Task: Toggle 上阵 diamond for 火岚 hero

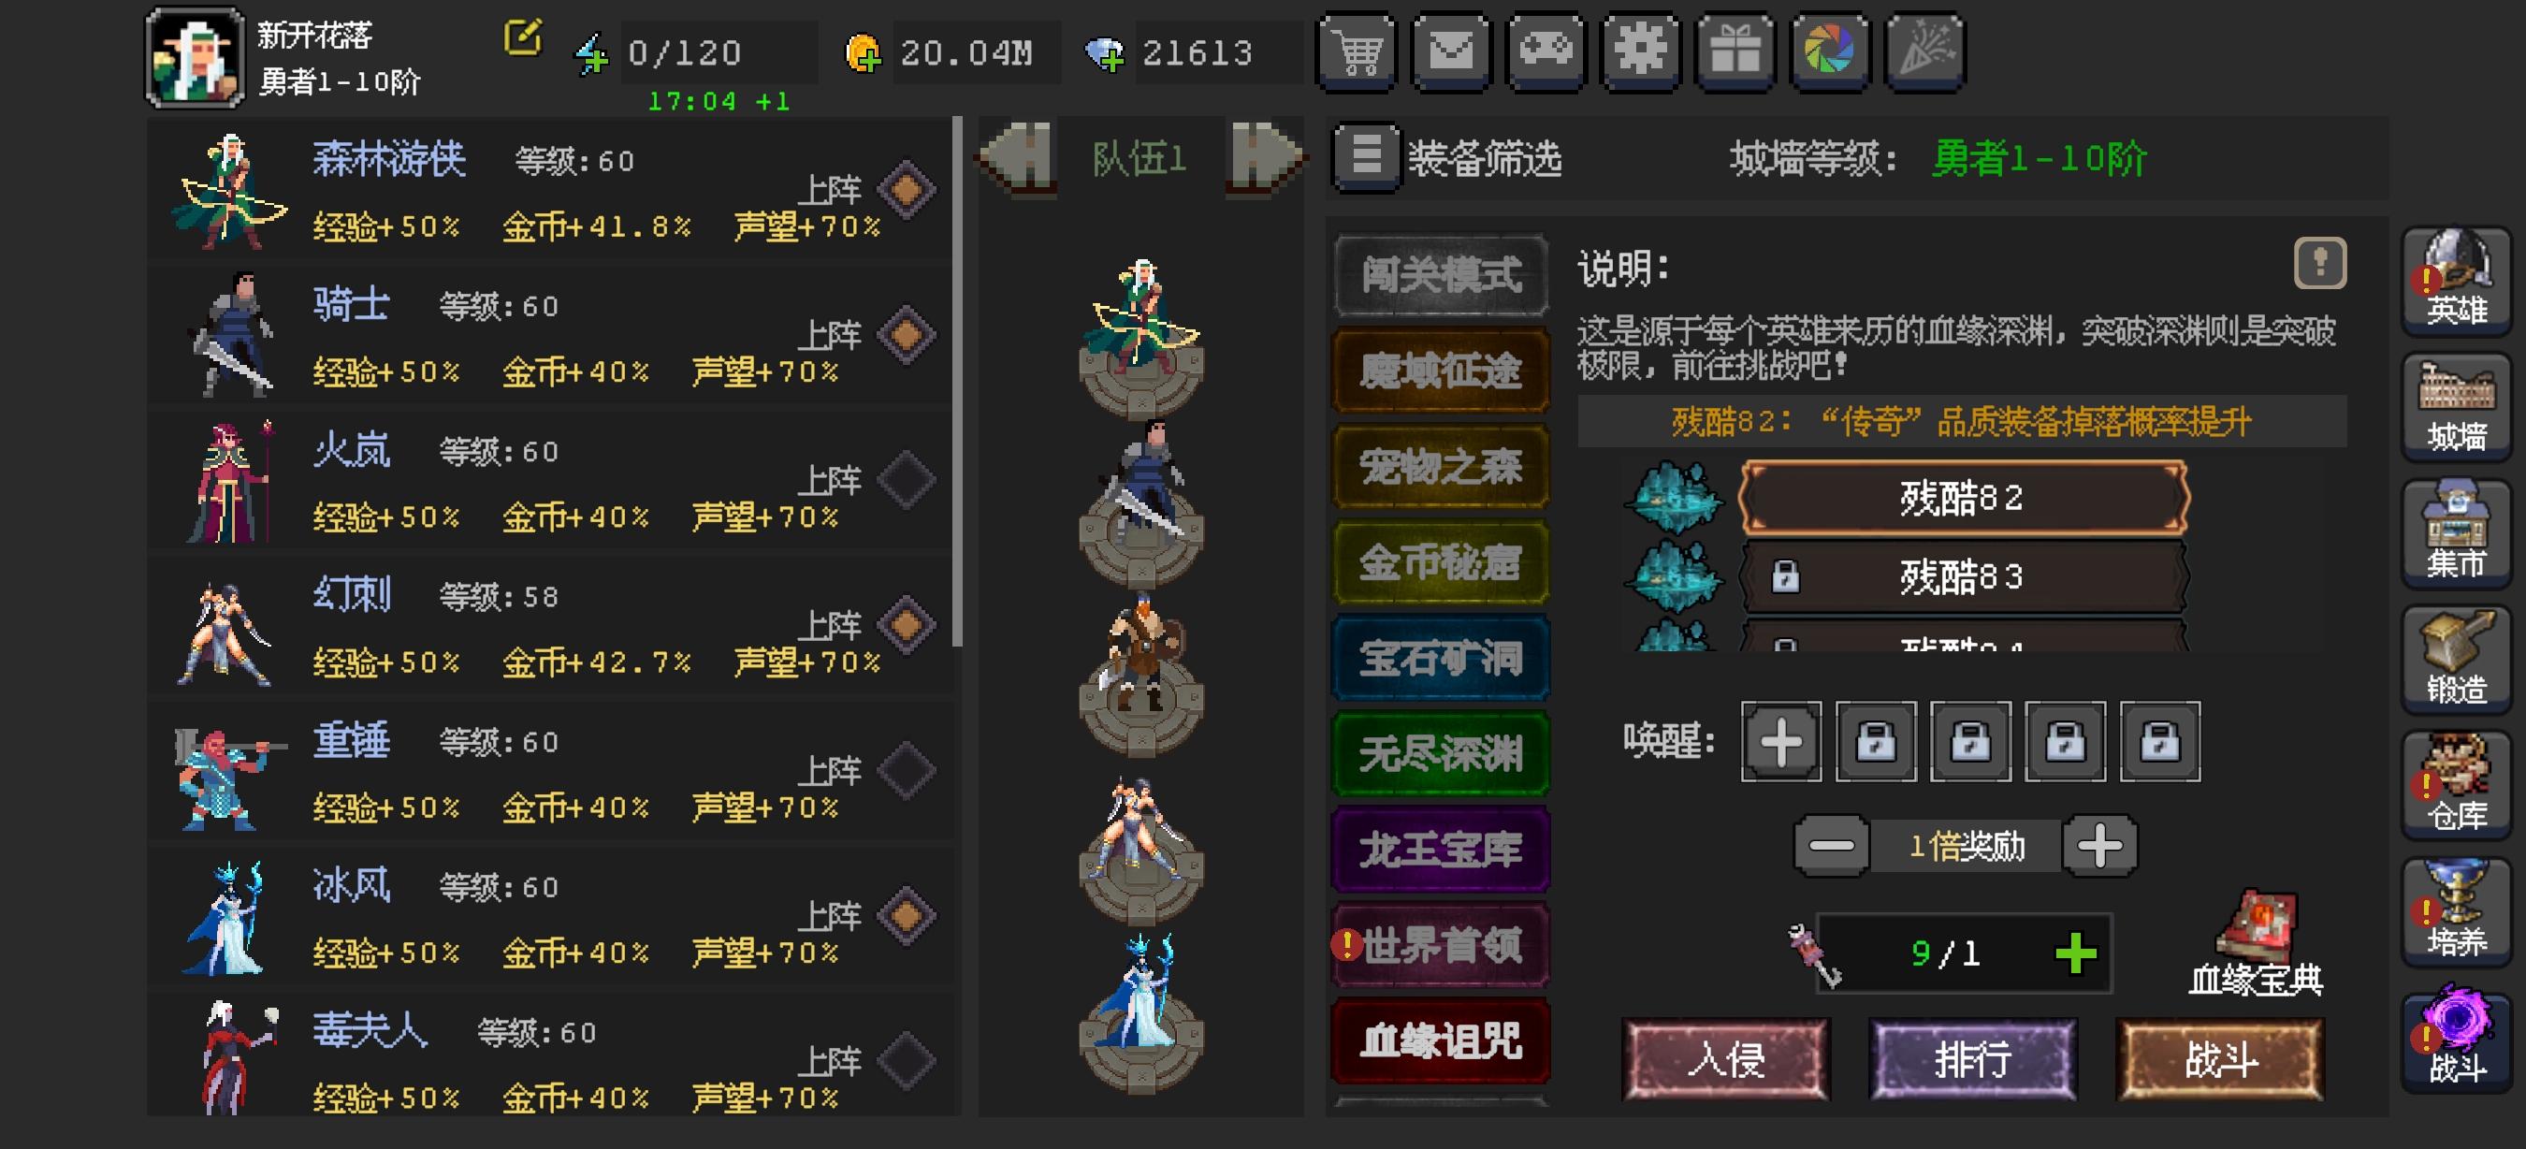Action: click(905, 479)
